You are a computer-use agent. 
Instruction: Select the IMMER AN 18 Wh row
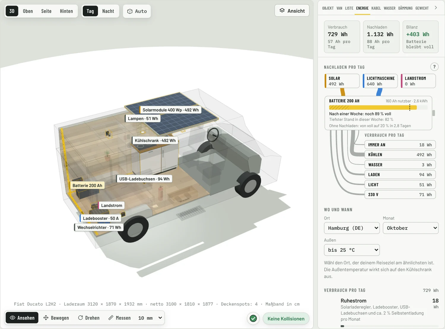(400, 145)
